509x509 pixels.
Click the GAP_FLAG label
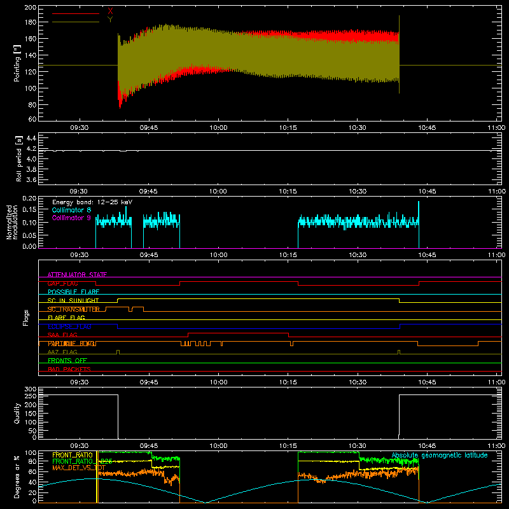tap(62, 283)
